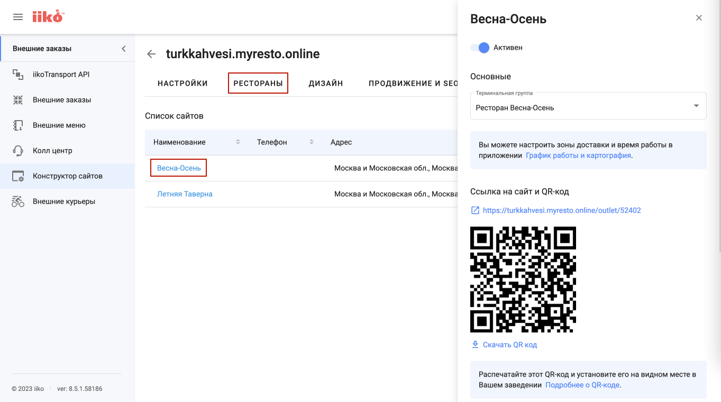Open the turkkahvesi.myresto.online/outlet/52402 link
The image size is (721, 402).
point(562,211)
